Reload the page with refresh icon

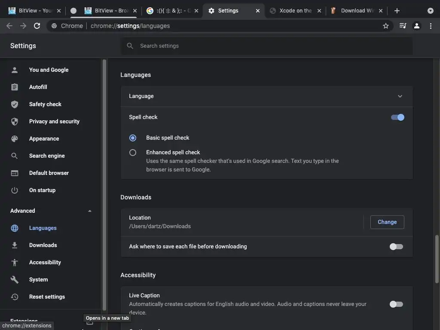[37, 26]
